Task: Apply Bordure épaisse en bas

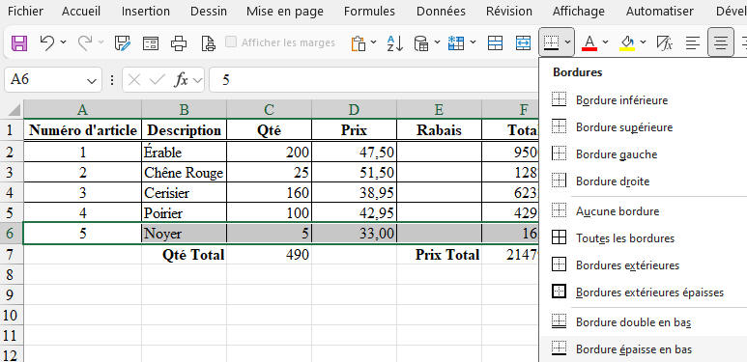Action: (644, 349)
